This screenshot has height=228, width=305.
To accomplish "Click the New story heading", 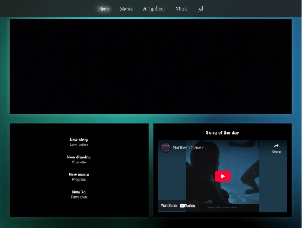I will (x=79, y=140).
